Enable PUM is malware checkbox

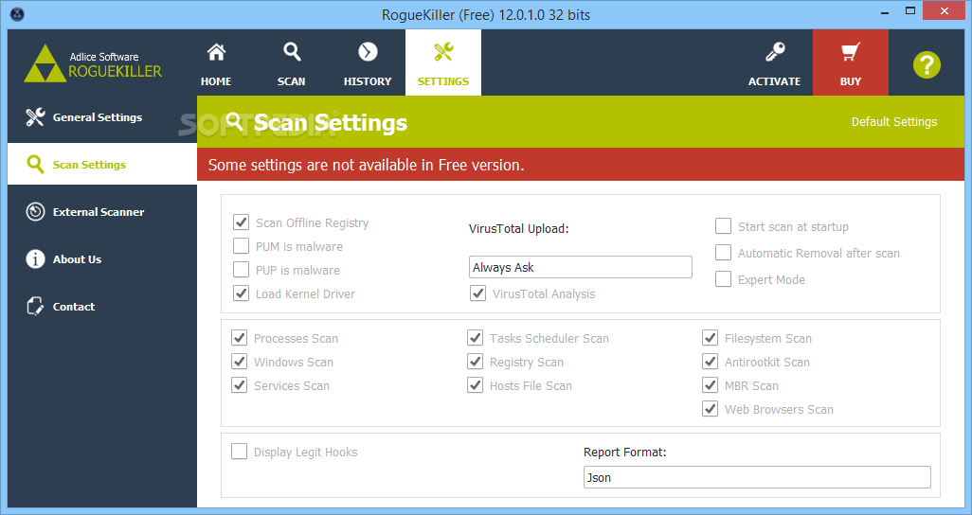pyautogui.click(x=242, y=246)
